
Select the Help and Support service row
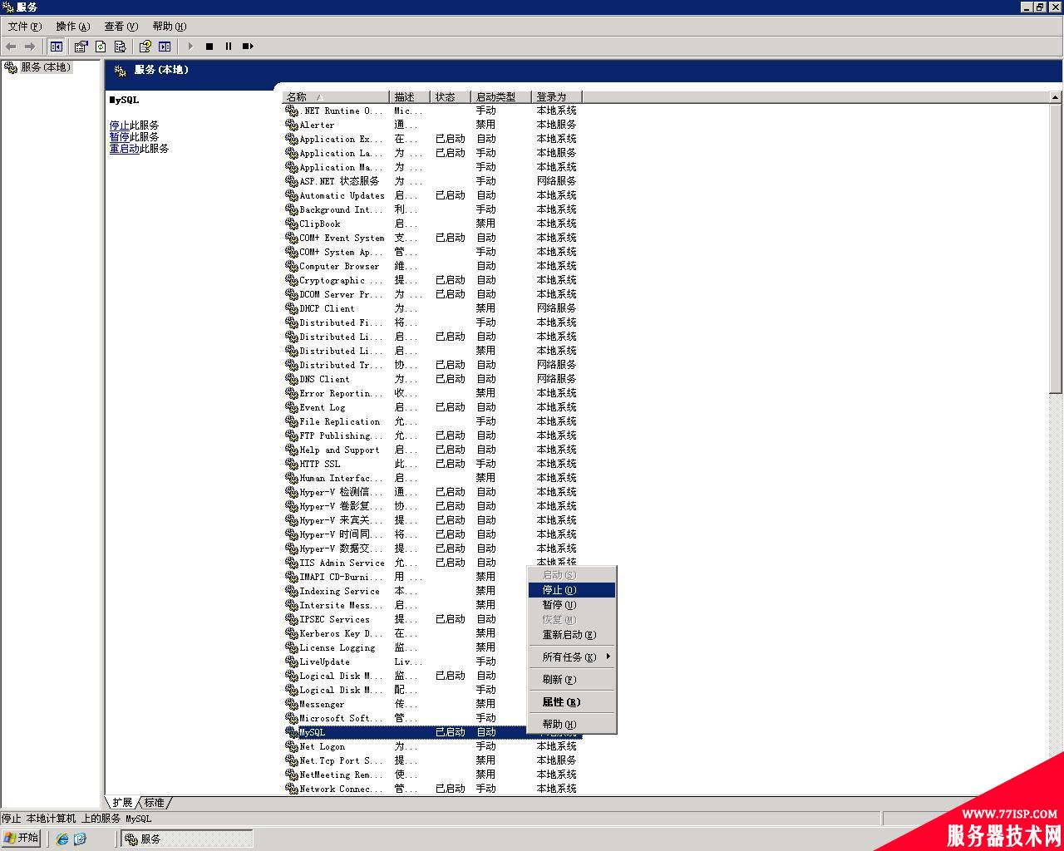pyautogui.click(x=432, y=450)
